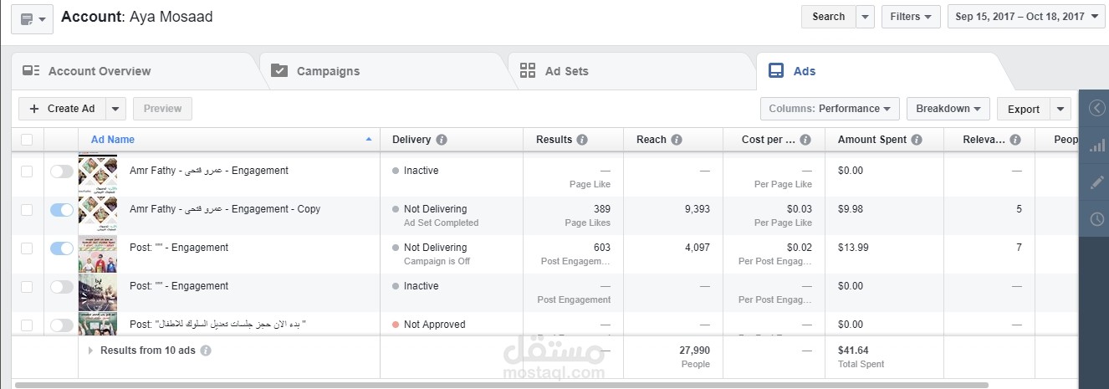Switch to the Campaigns tab

pos(328,71)
